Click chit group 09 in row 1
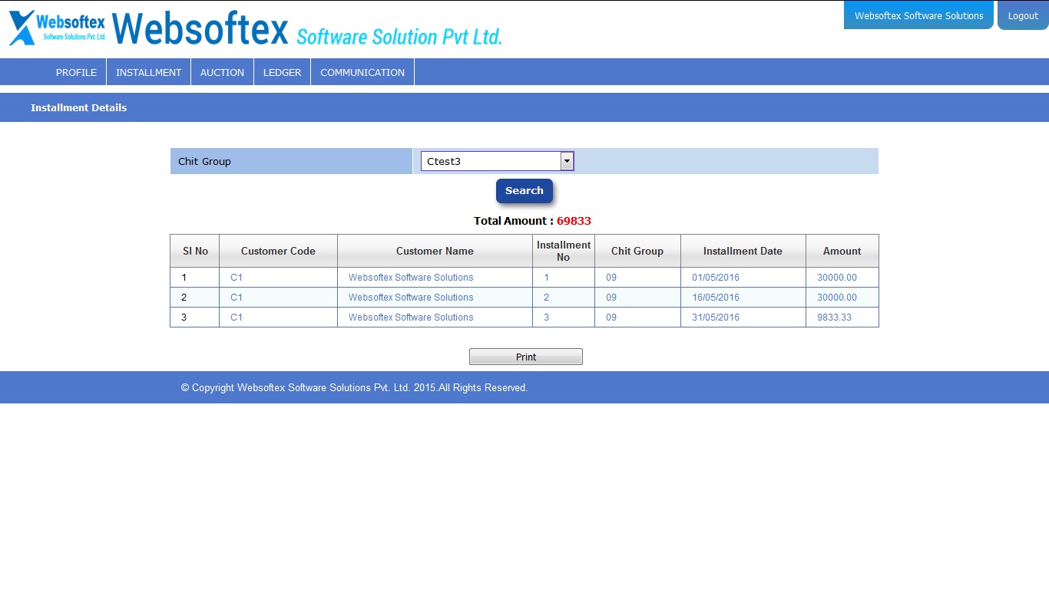1049x589 pixels. [611, 278]
